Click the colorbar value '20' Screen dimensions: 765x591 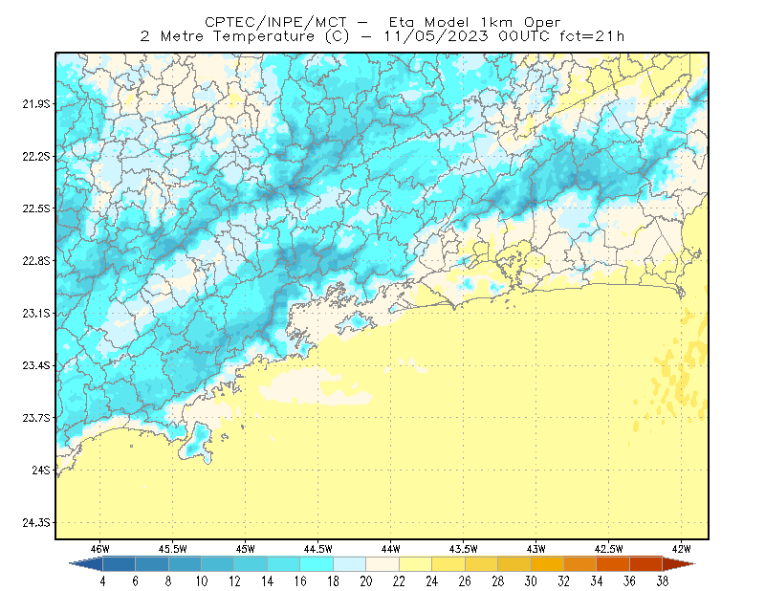366,581
